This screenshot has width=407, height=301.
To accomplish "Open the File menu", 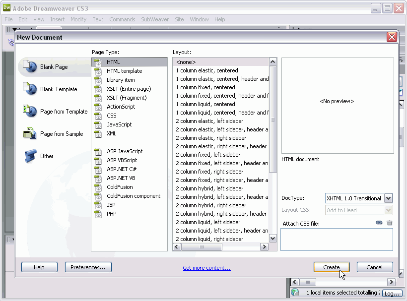I will click(x=8, y=19).
